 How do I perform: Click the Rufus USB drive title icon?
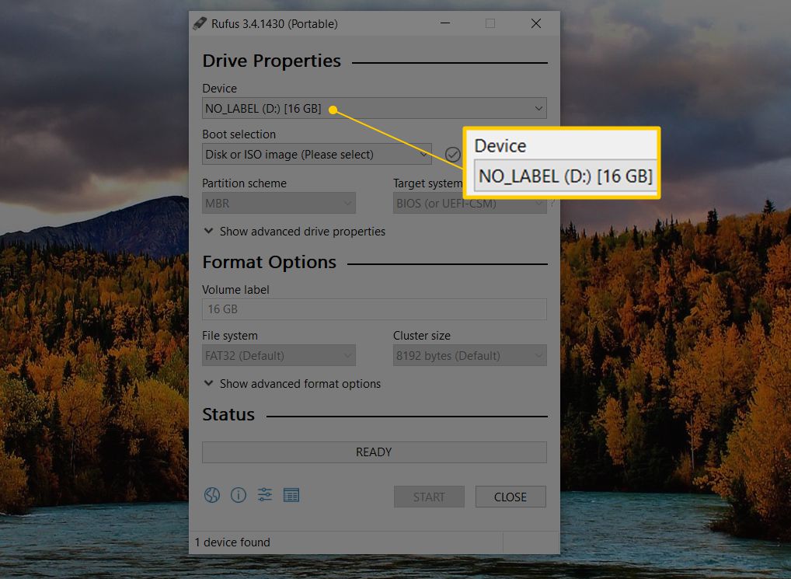point(200,23)
